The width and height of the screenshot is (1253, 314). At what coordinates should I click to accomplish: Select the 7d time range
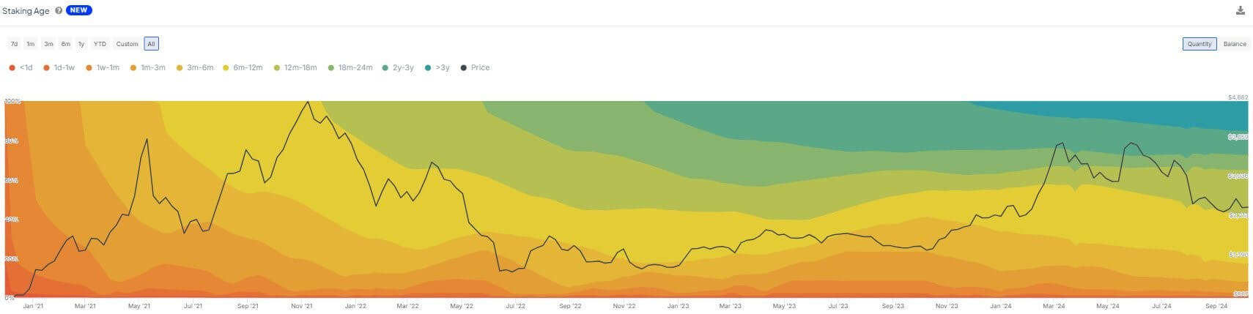tap(14, 44)
